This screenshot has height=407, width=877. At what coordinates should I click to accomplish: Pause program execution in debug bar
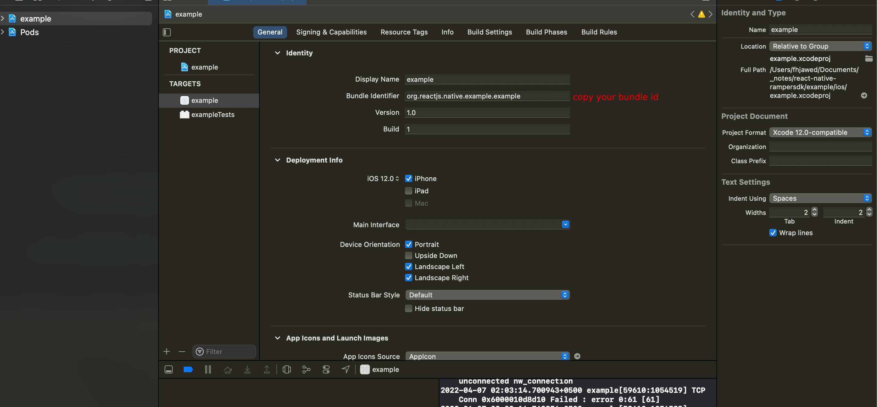(208, 369)
